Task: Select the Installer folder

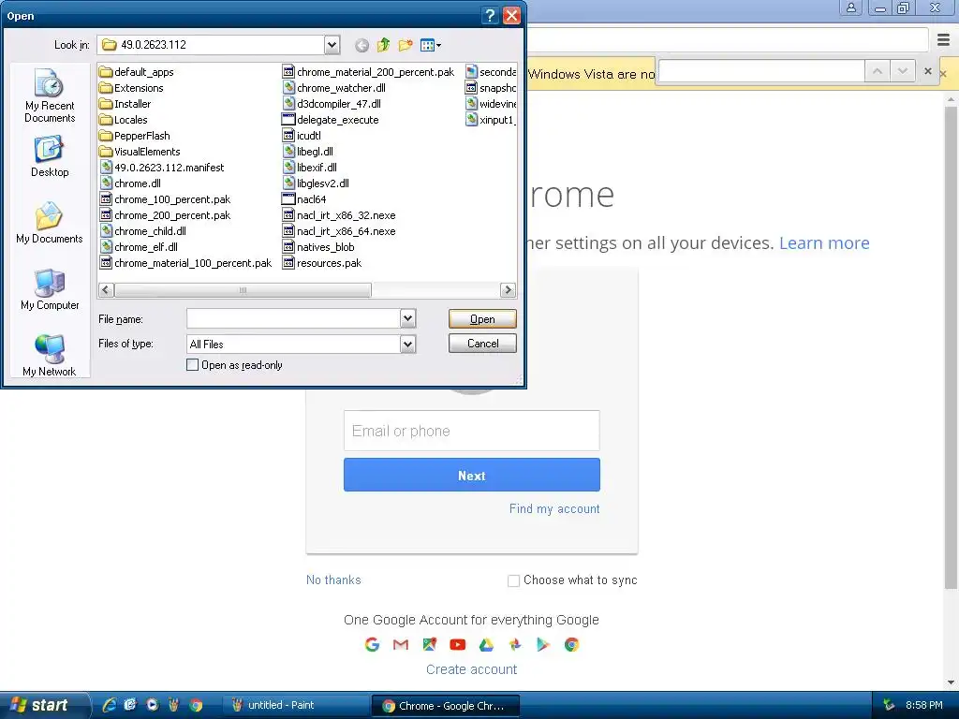Action: (x=125, y=104)
